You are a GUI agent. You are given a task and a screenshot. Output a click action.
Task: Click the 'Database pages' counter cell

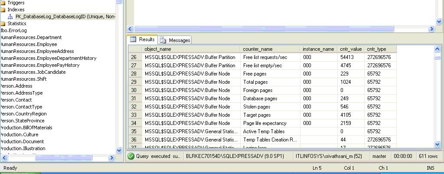pyautogui.click(x=271, y=98)
